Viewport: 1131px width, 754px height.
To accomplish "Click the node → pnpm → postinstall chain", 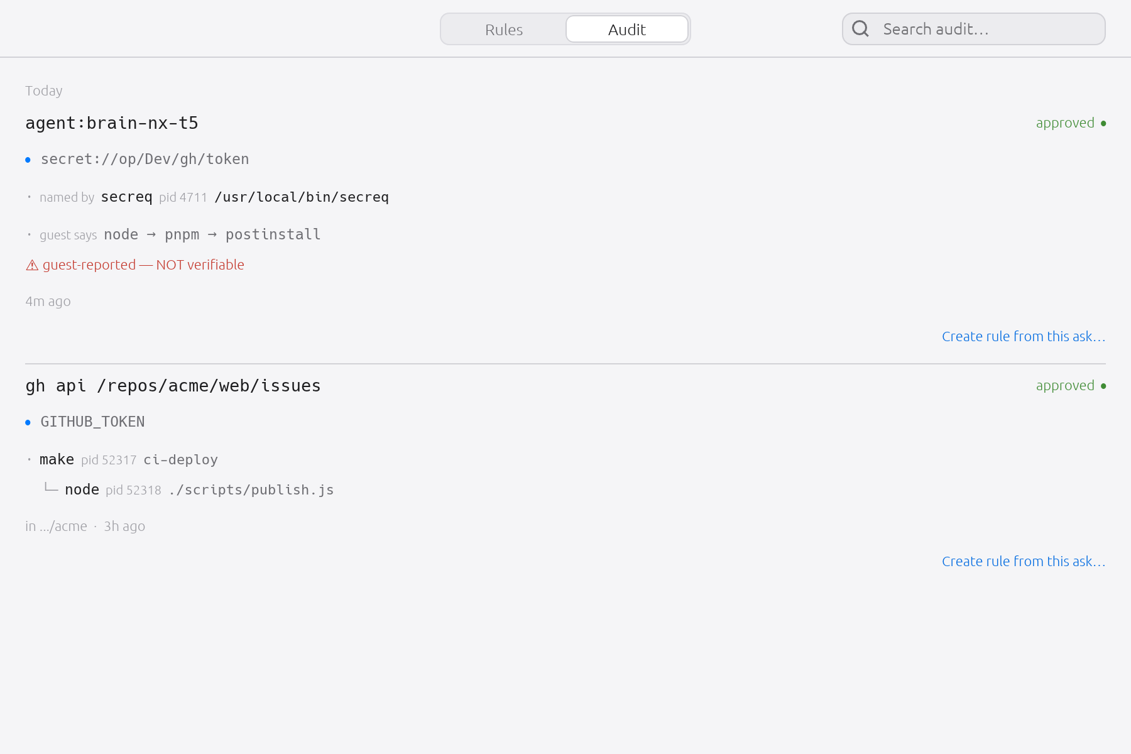I will [x=212, y=234].
